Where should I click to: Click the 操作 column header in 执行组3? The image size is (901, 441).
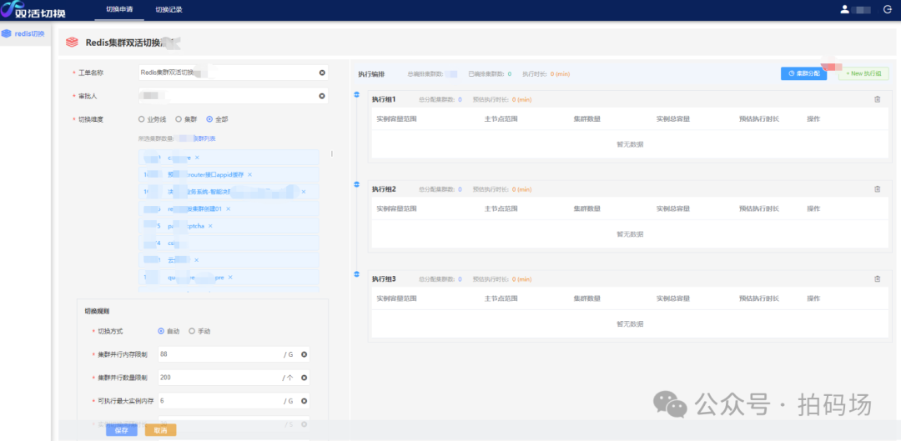(x=813, y=298)
